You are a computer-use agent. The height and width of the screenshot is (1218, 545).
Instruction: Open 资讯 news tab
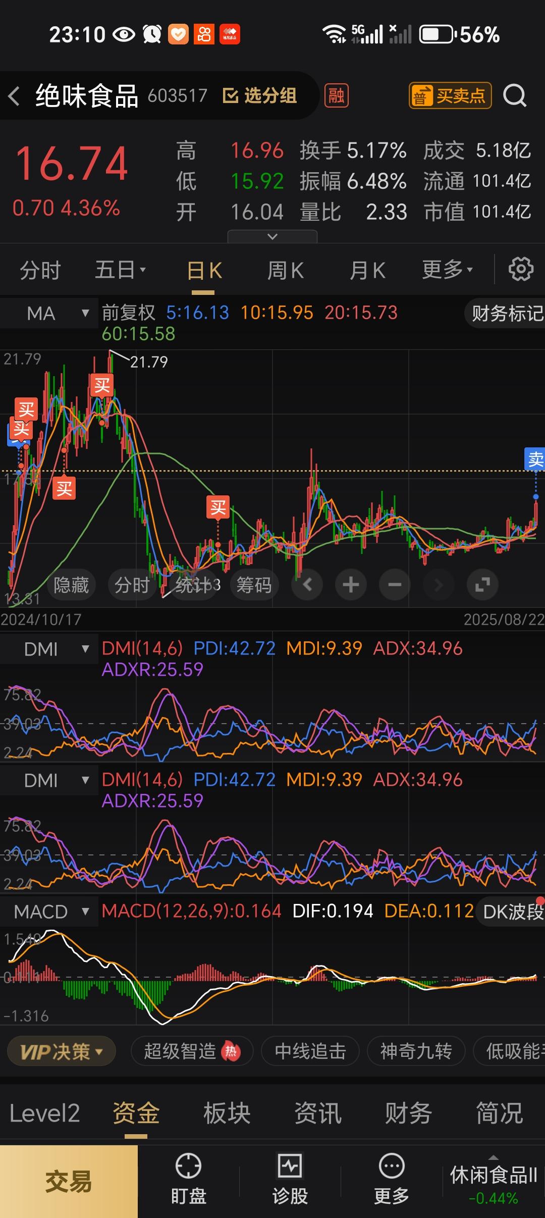click(x=317, y=1113)
